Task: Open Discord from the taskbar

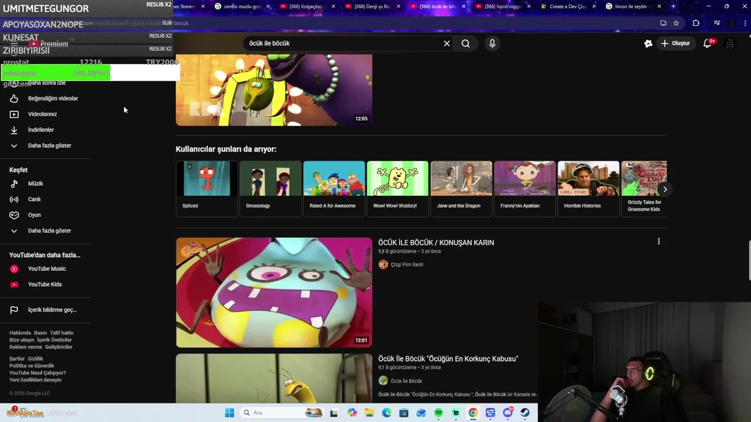Action: (x=508, y=413)
